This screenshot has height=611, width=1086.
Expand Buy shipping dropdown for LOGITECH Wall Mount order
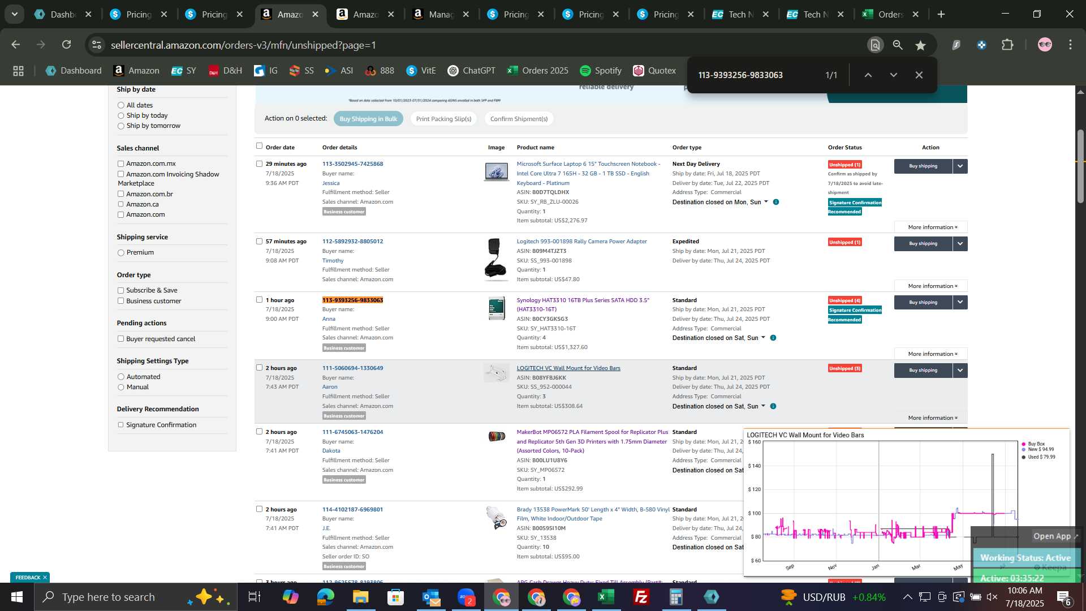tap(960, 371)
